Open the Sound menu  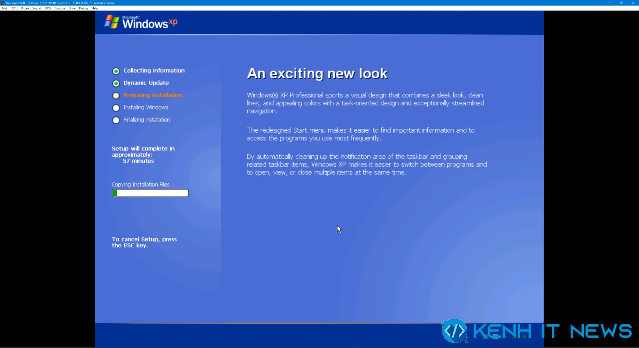pyautogui.click(x=37, y=8)
